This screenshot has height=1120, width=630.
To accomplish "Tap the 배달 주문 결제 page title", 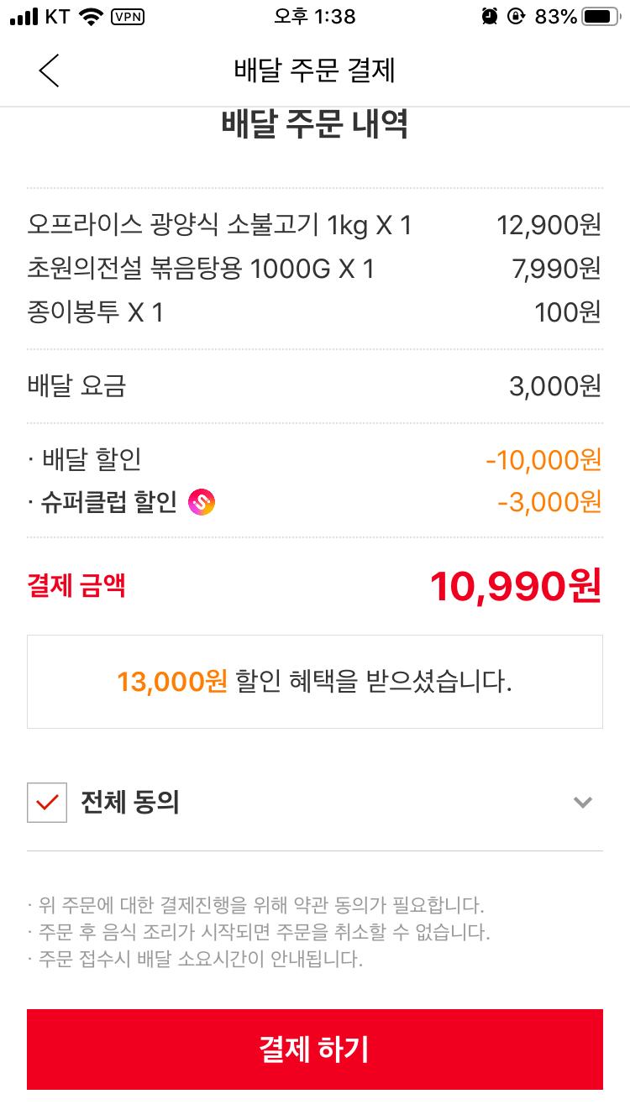I will click(314, 71).
